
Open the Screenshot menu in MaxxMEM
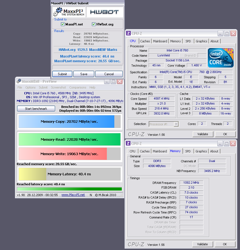(x=58, y=87)
